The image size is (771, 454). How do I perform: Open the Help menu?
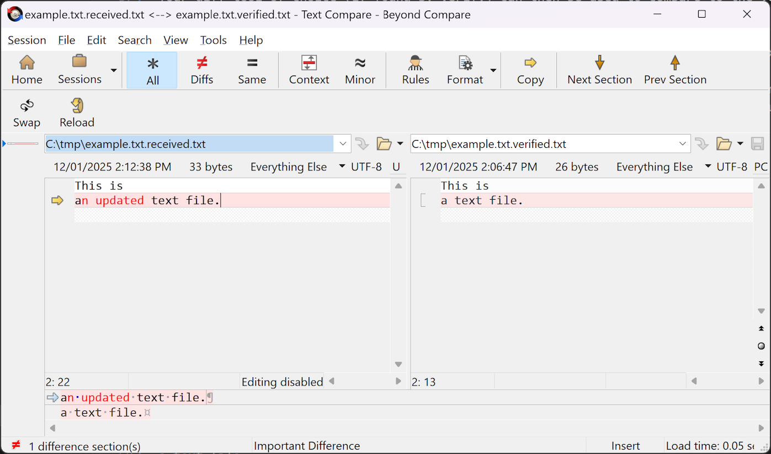click(251, 40)
